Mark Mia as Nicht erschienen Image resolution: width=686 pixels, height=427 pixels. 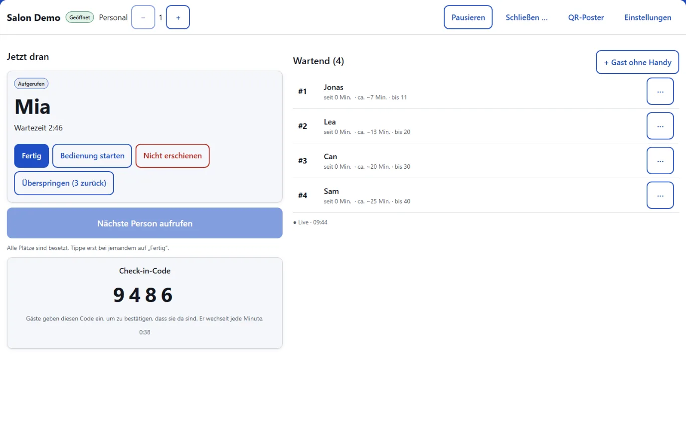(172, 156)
